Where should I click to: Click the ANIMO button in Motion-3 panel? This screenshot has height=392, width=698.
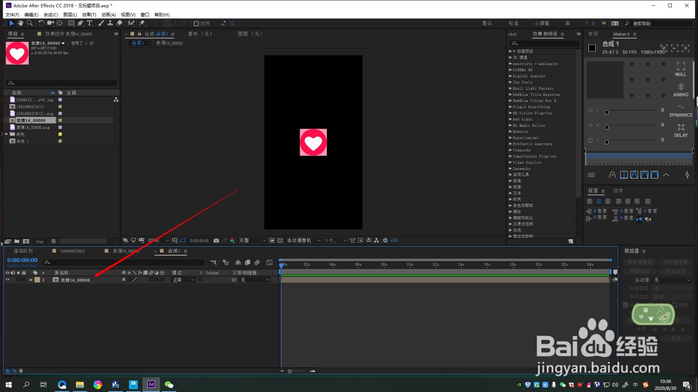681,90
